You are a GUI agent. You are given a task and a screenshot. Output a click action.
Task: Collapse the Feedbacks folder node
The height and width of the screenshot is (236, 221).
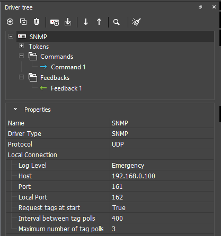[x=21, y=77]
